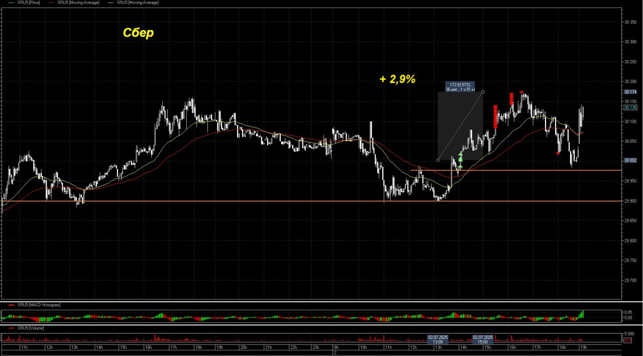Click the 20h label on the time axis
The image size is (643, 356).
(243, 347)
